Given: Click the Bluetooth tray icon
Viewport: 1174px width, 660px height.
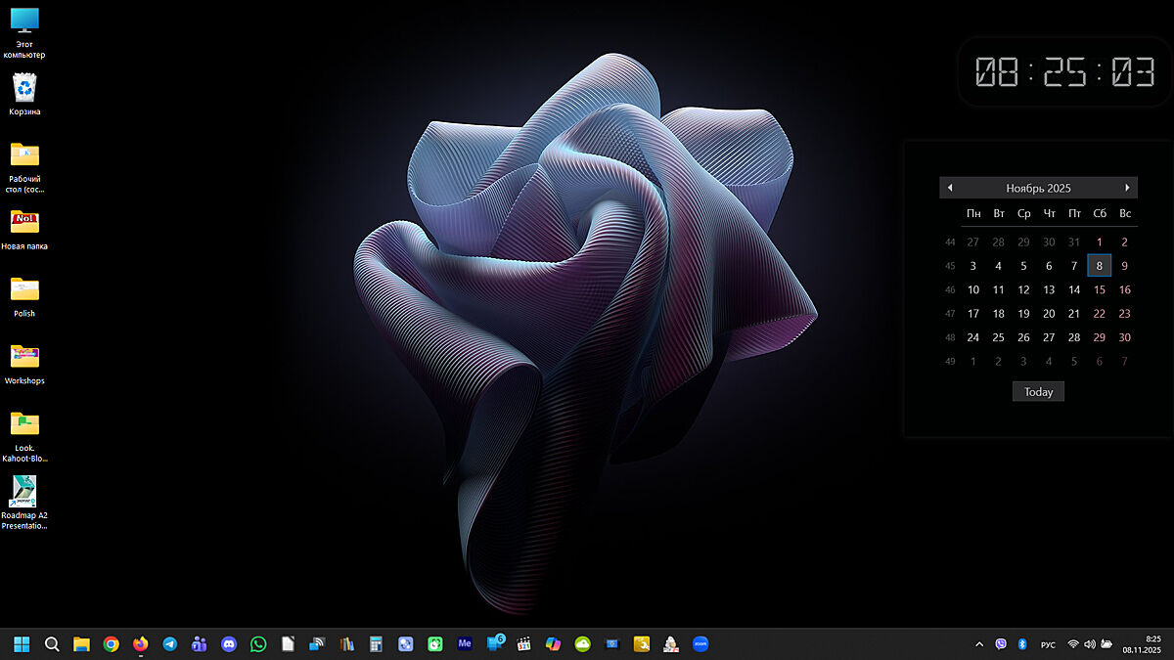Looking at the screenshot, I should tap(1021, 644).
